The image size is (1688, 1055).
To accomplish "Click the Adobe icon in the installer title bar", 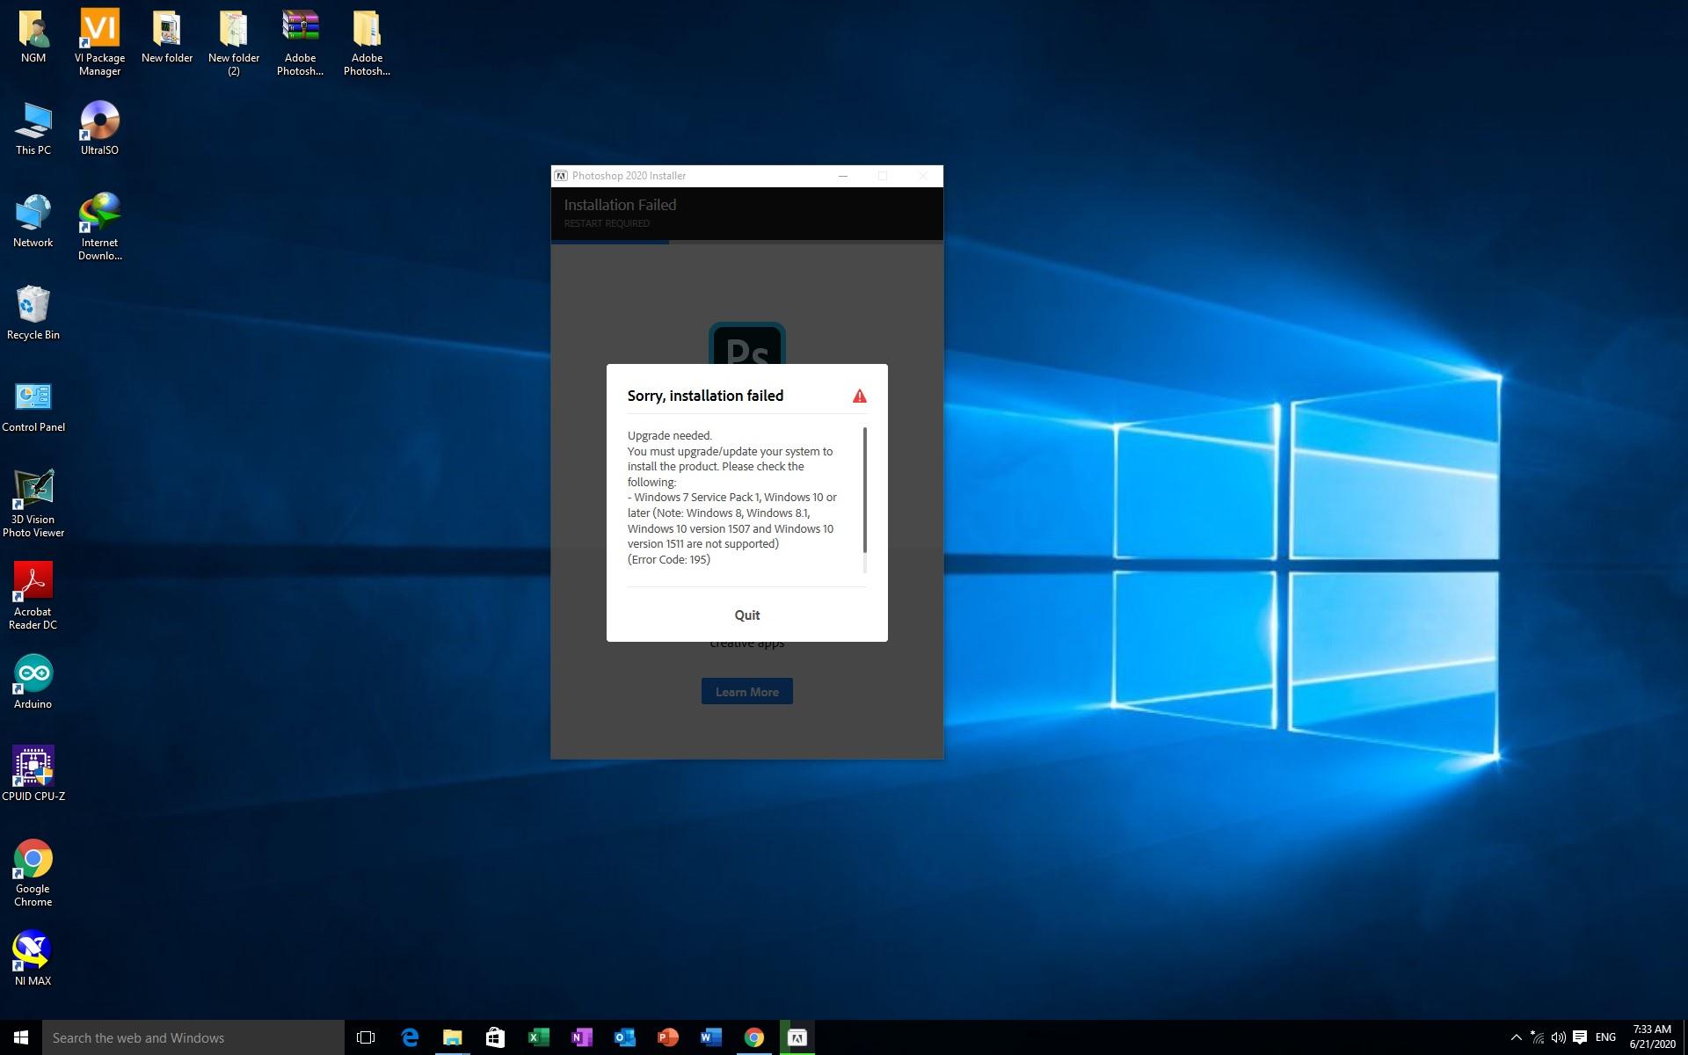I will 561,176.
